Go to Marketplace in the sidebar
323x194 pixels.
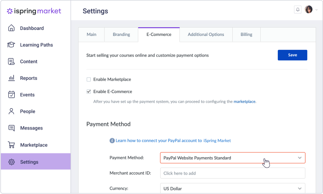pyautogui.click(x=36, y=145)
